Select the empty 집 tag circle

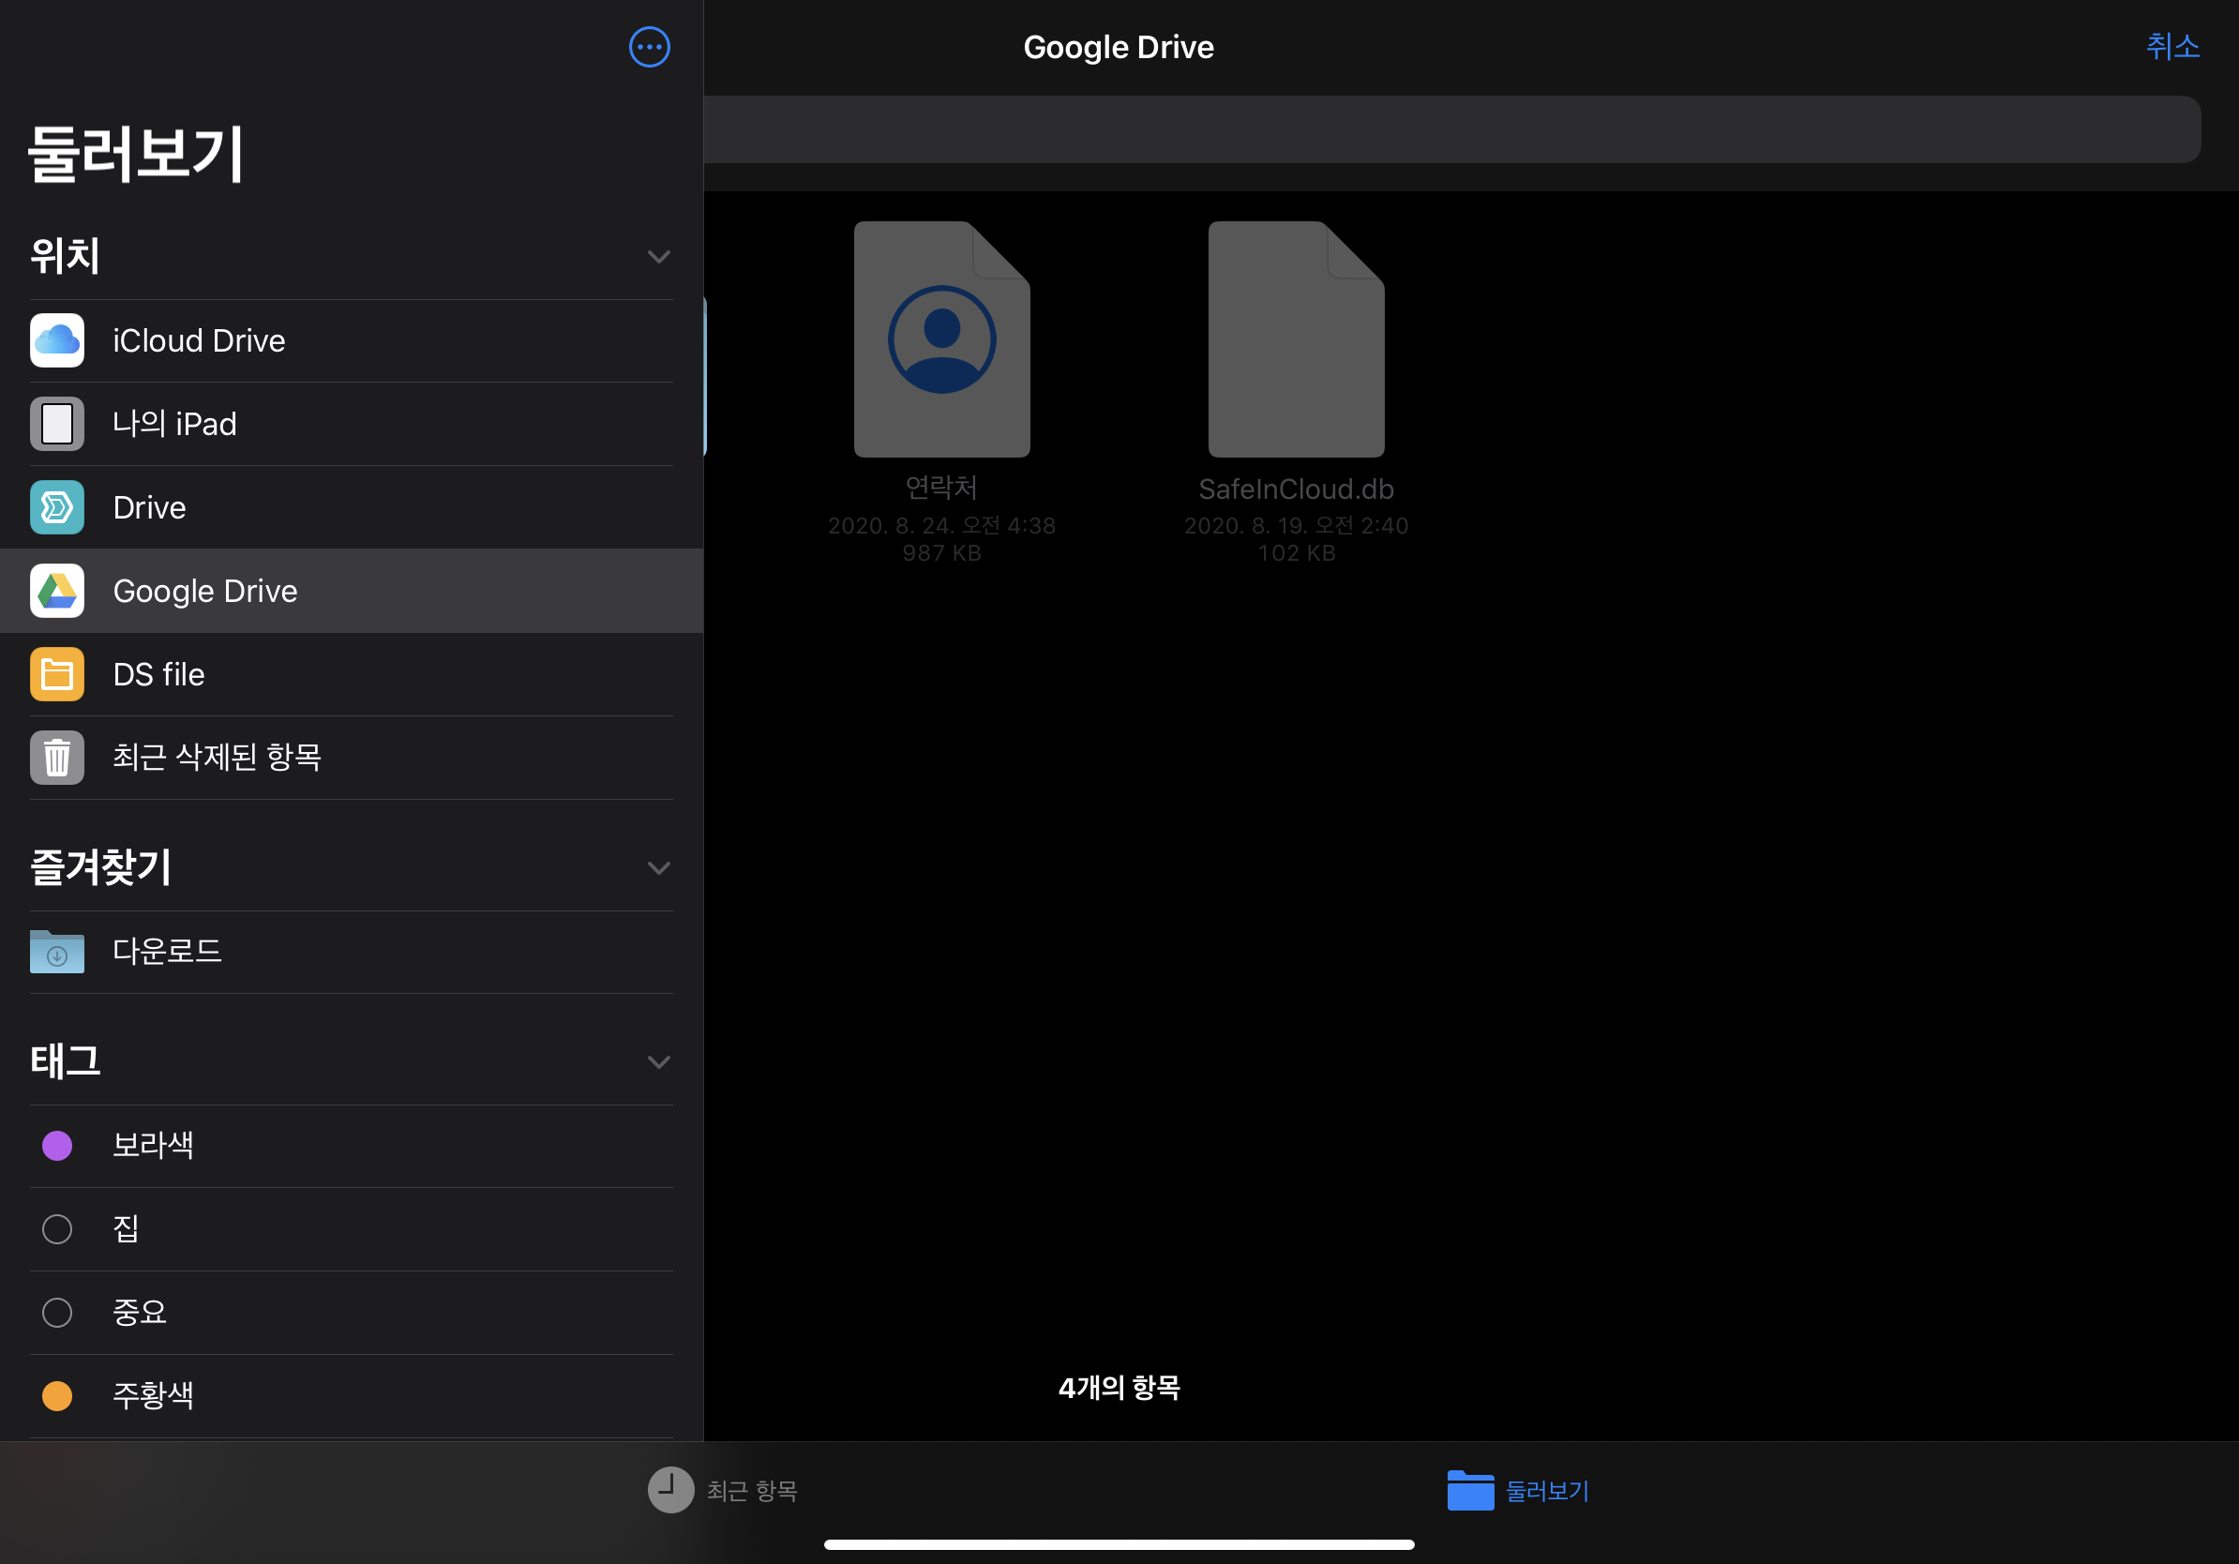tap(56, 1228)
